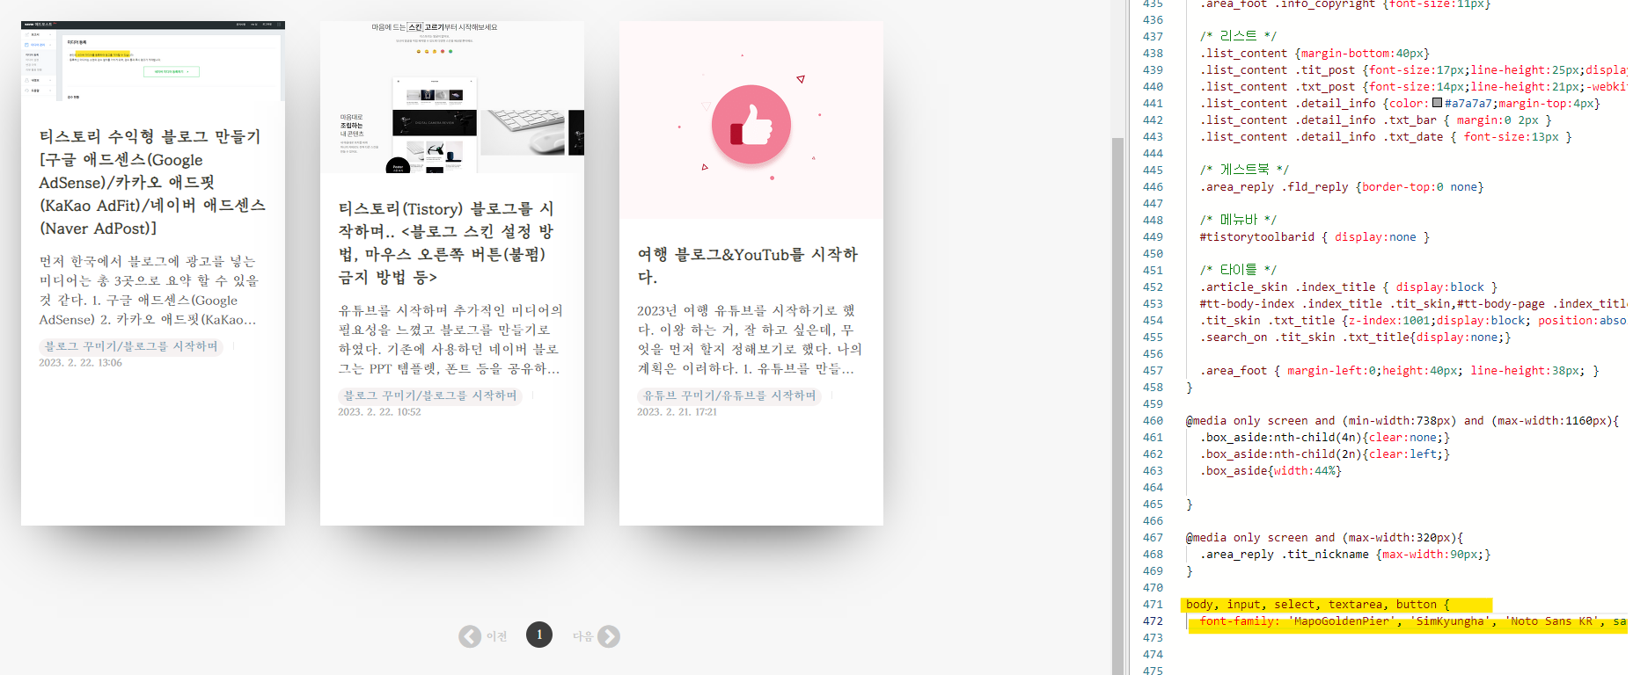Click the preview pane vertical scrollbar

[1118, 404]
